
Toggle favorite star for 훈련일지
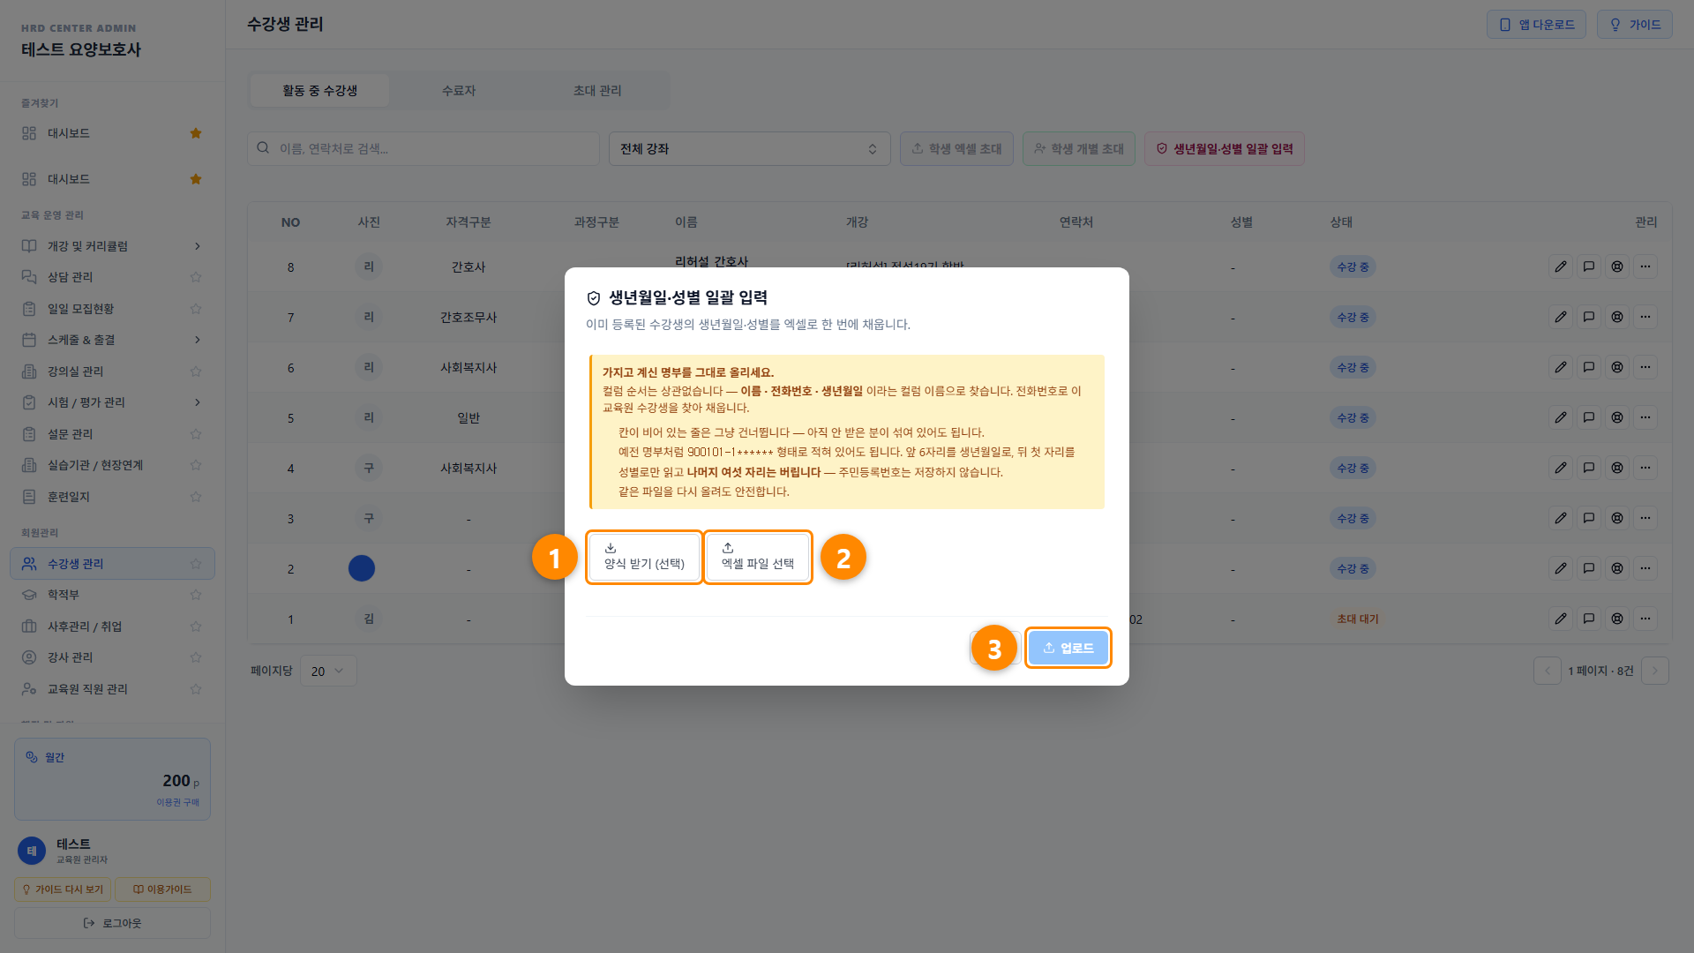pyautogui.click(x=196, y=497)
